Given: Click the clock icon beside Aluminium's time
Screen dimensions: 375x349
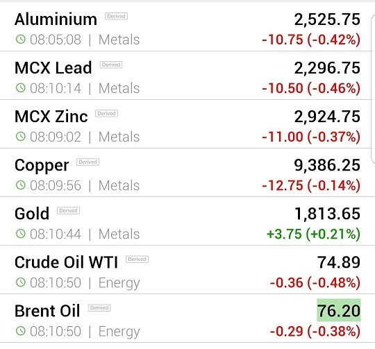Looking at the screenshot, I should (21, 39).
